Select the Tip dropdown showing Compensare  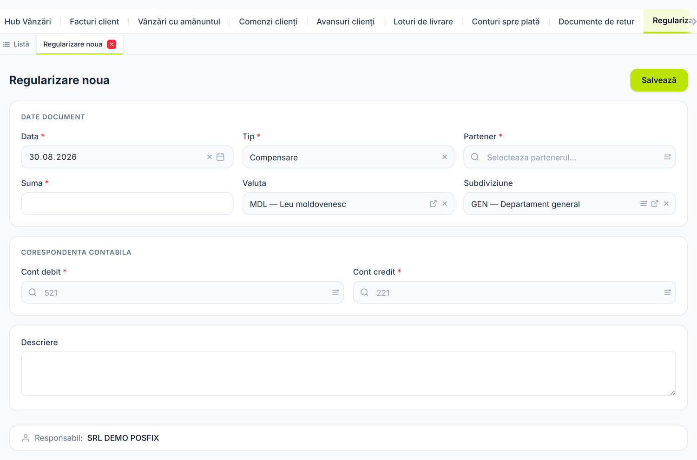[x=348, y=157]
